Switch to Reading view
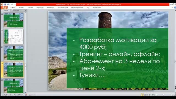176x99 pixels. point(147,95)
